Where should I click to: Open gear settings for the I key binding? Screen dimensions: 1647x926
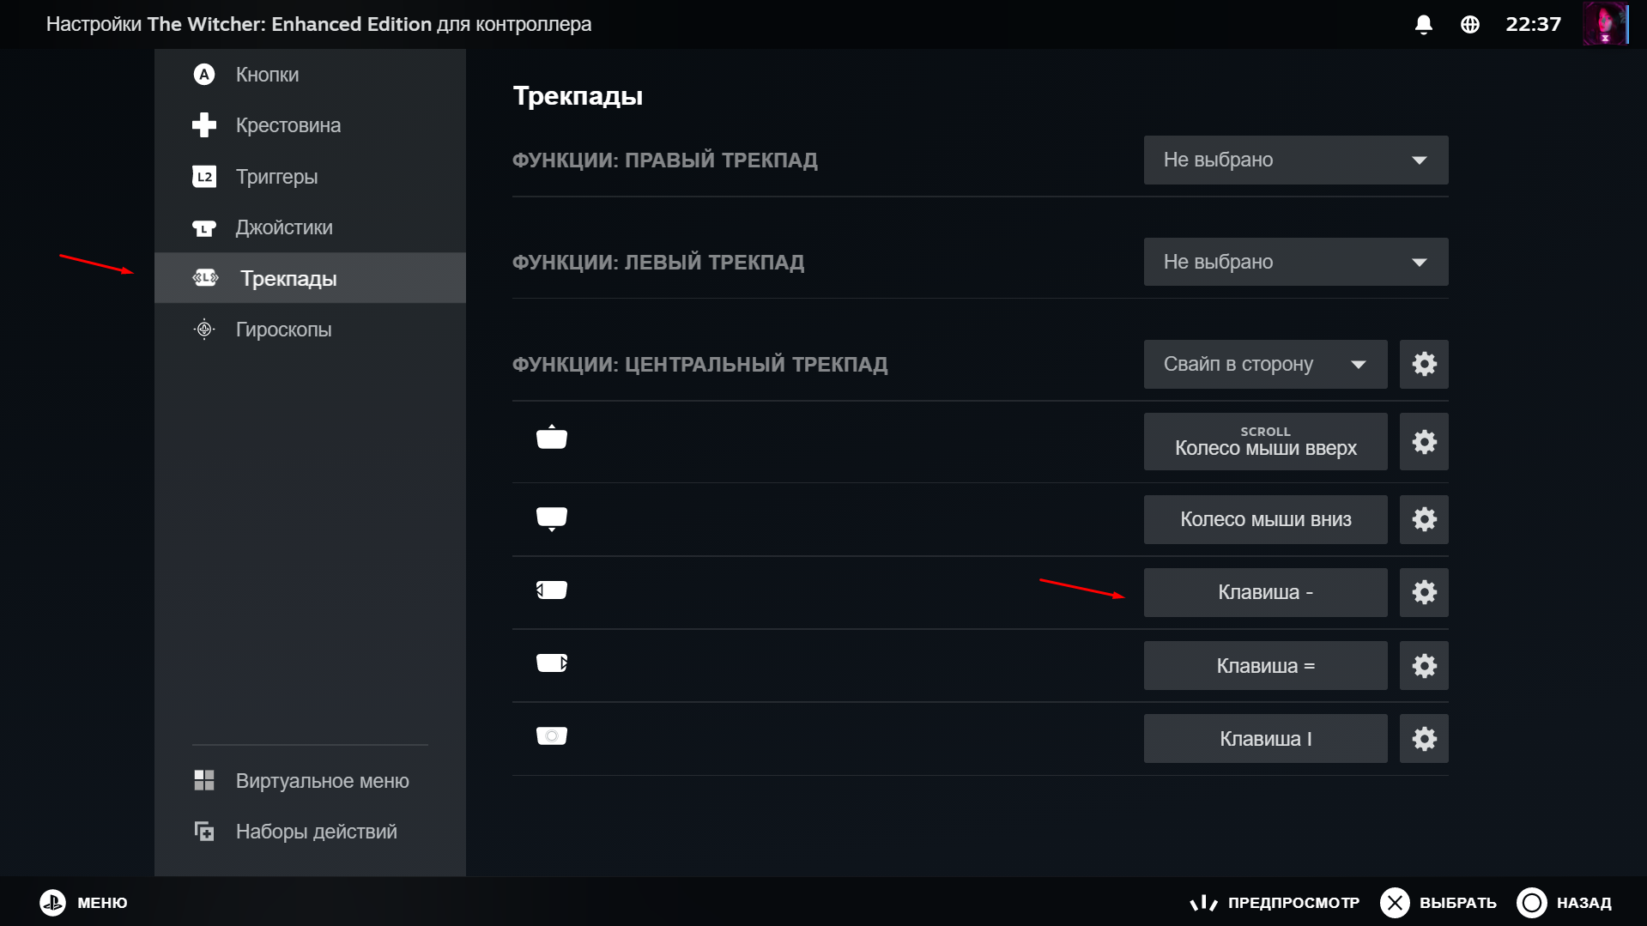1423,739
